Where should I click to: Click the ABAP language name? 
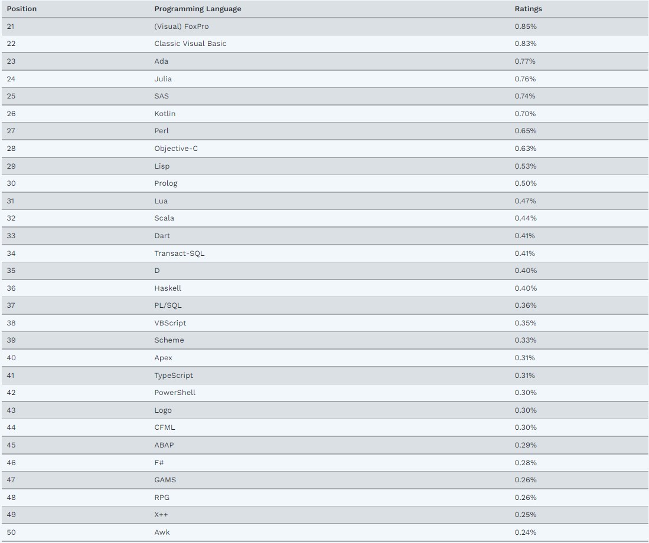[164, 445]
